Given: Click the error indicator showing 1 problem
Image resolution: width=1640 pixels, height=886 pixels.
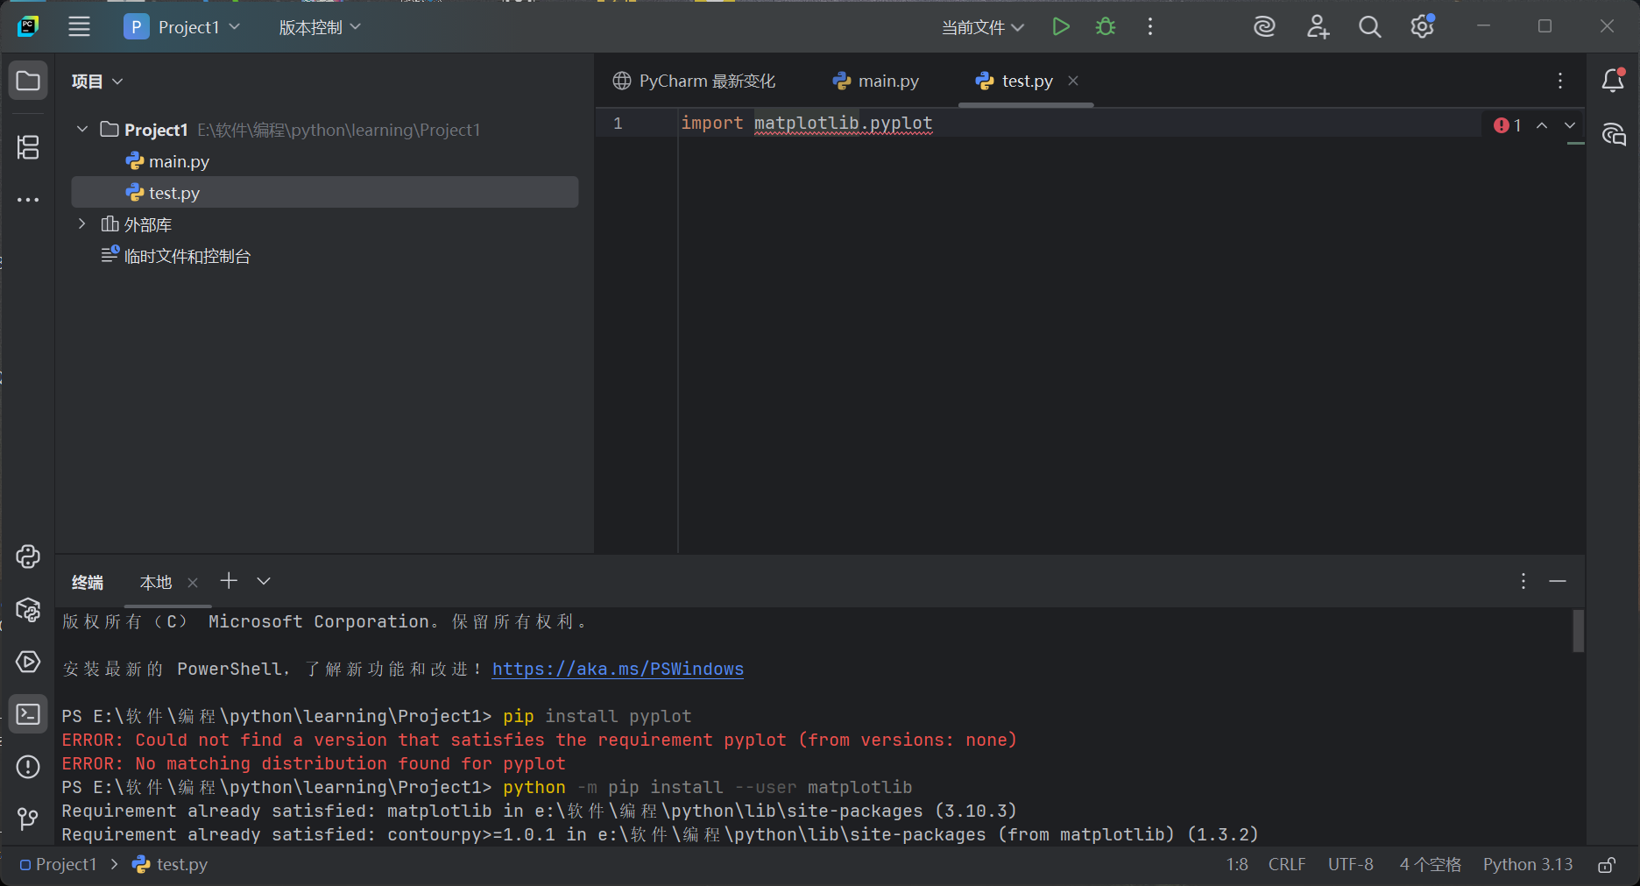Looking at the screenshot, I should [1508, 125].
